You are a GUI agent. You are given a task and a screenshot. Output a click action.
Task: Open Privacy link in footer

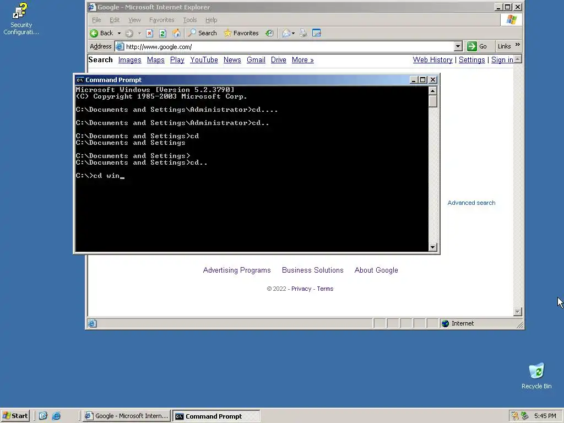301,289
